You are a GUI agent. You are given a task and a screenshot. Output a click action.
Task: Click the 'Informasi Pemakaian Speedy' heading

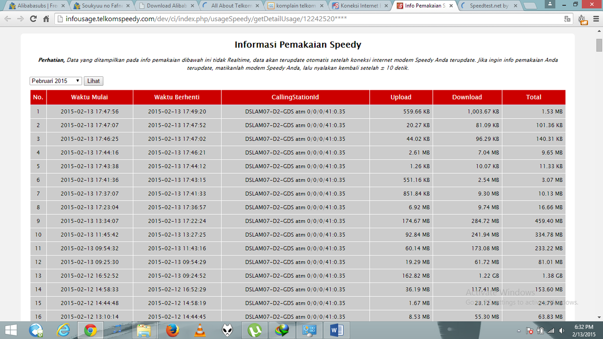(298, 45)
